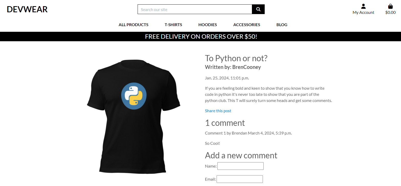
Task: Select the To Python or not? heading
Action: (236, 58)
